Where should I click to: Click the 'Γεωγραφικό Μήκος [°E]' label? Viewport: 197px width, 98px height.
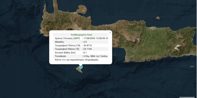[67, 49]
